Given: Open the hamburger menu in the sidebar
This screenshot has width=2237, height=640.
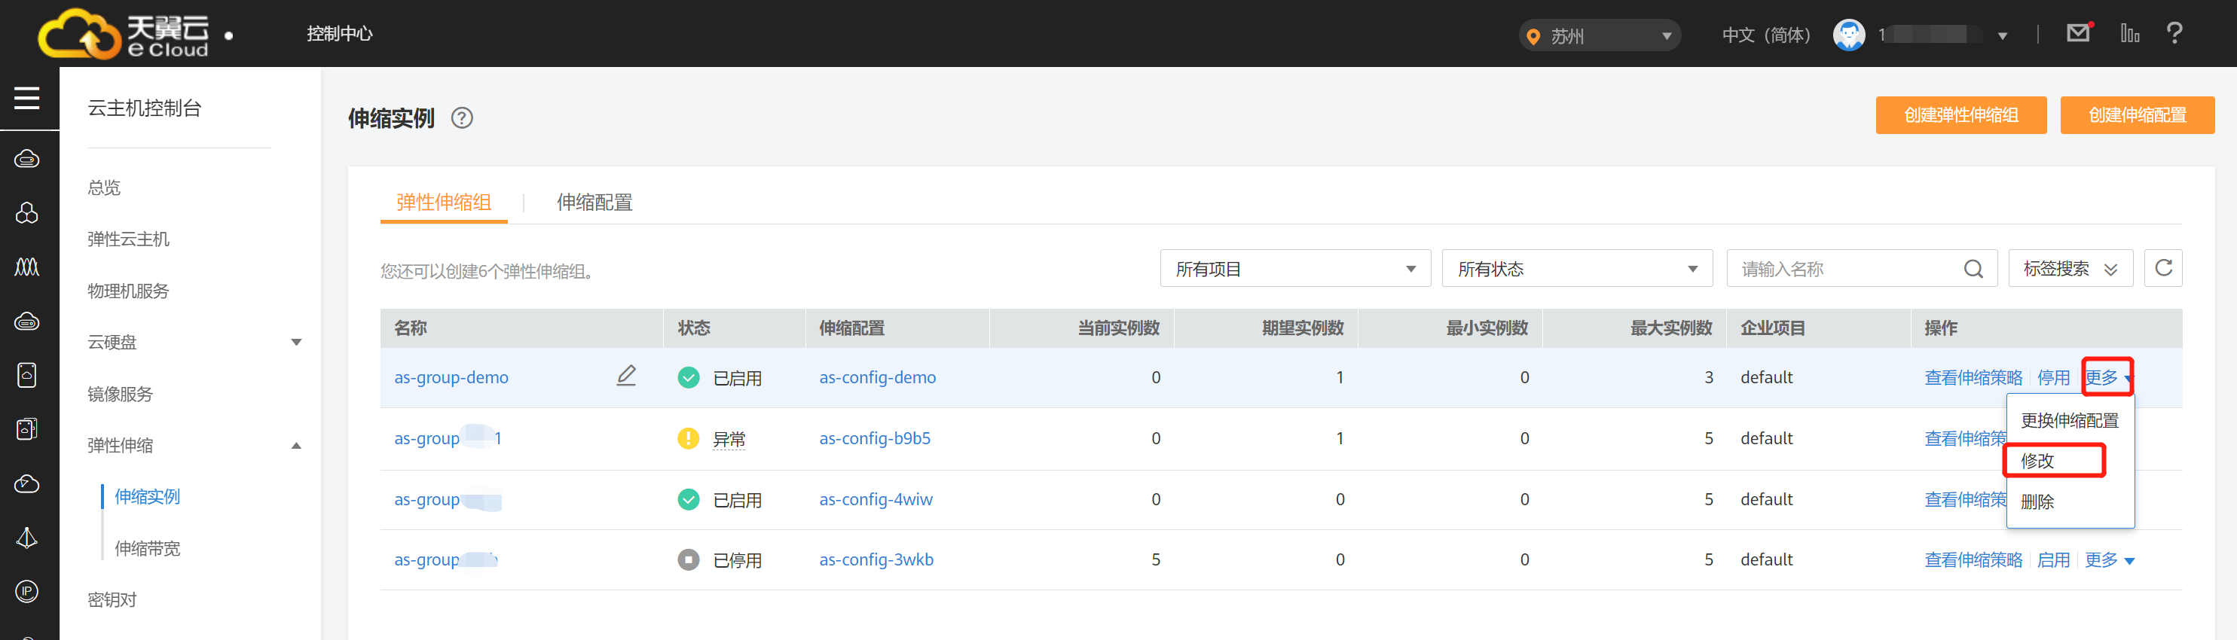Looking at the screenshot, I should point(27,98).
